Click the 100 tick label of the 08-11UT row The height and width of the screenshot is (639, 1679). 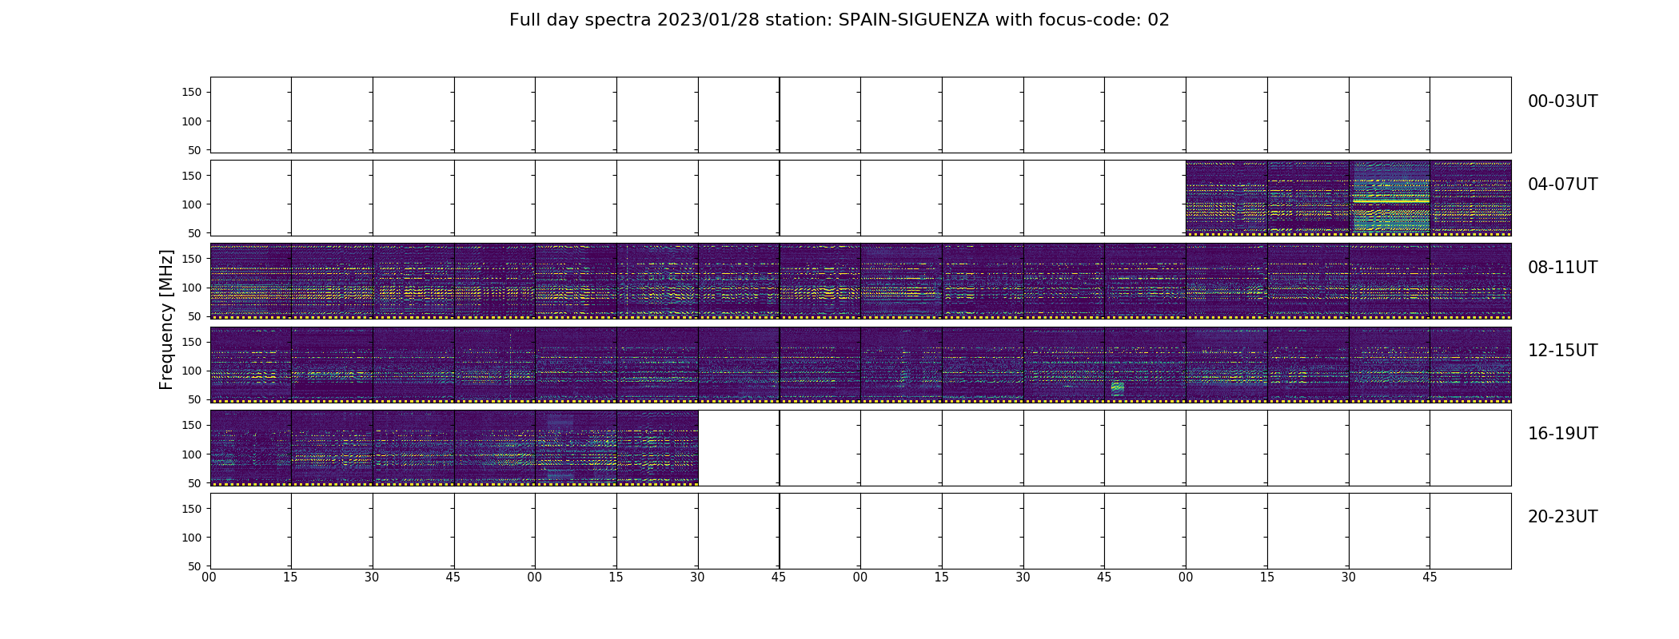[192, 288]
